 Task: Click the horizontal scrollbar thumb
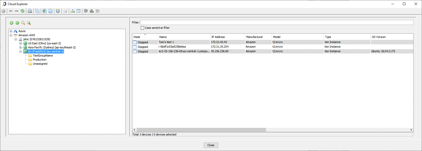pos(201,130)
